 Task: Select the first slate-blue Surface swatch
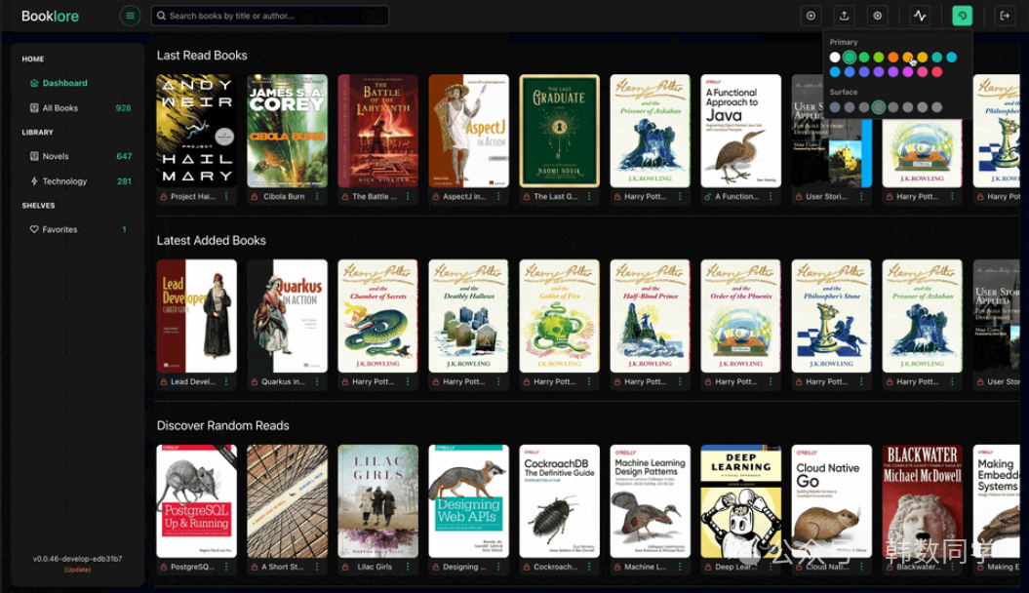pos(835,107)
